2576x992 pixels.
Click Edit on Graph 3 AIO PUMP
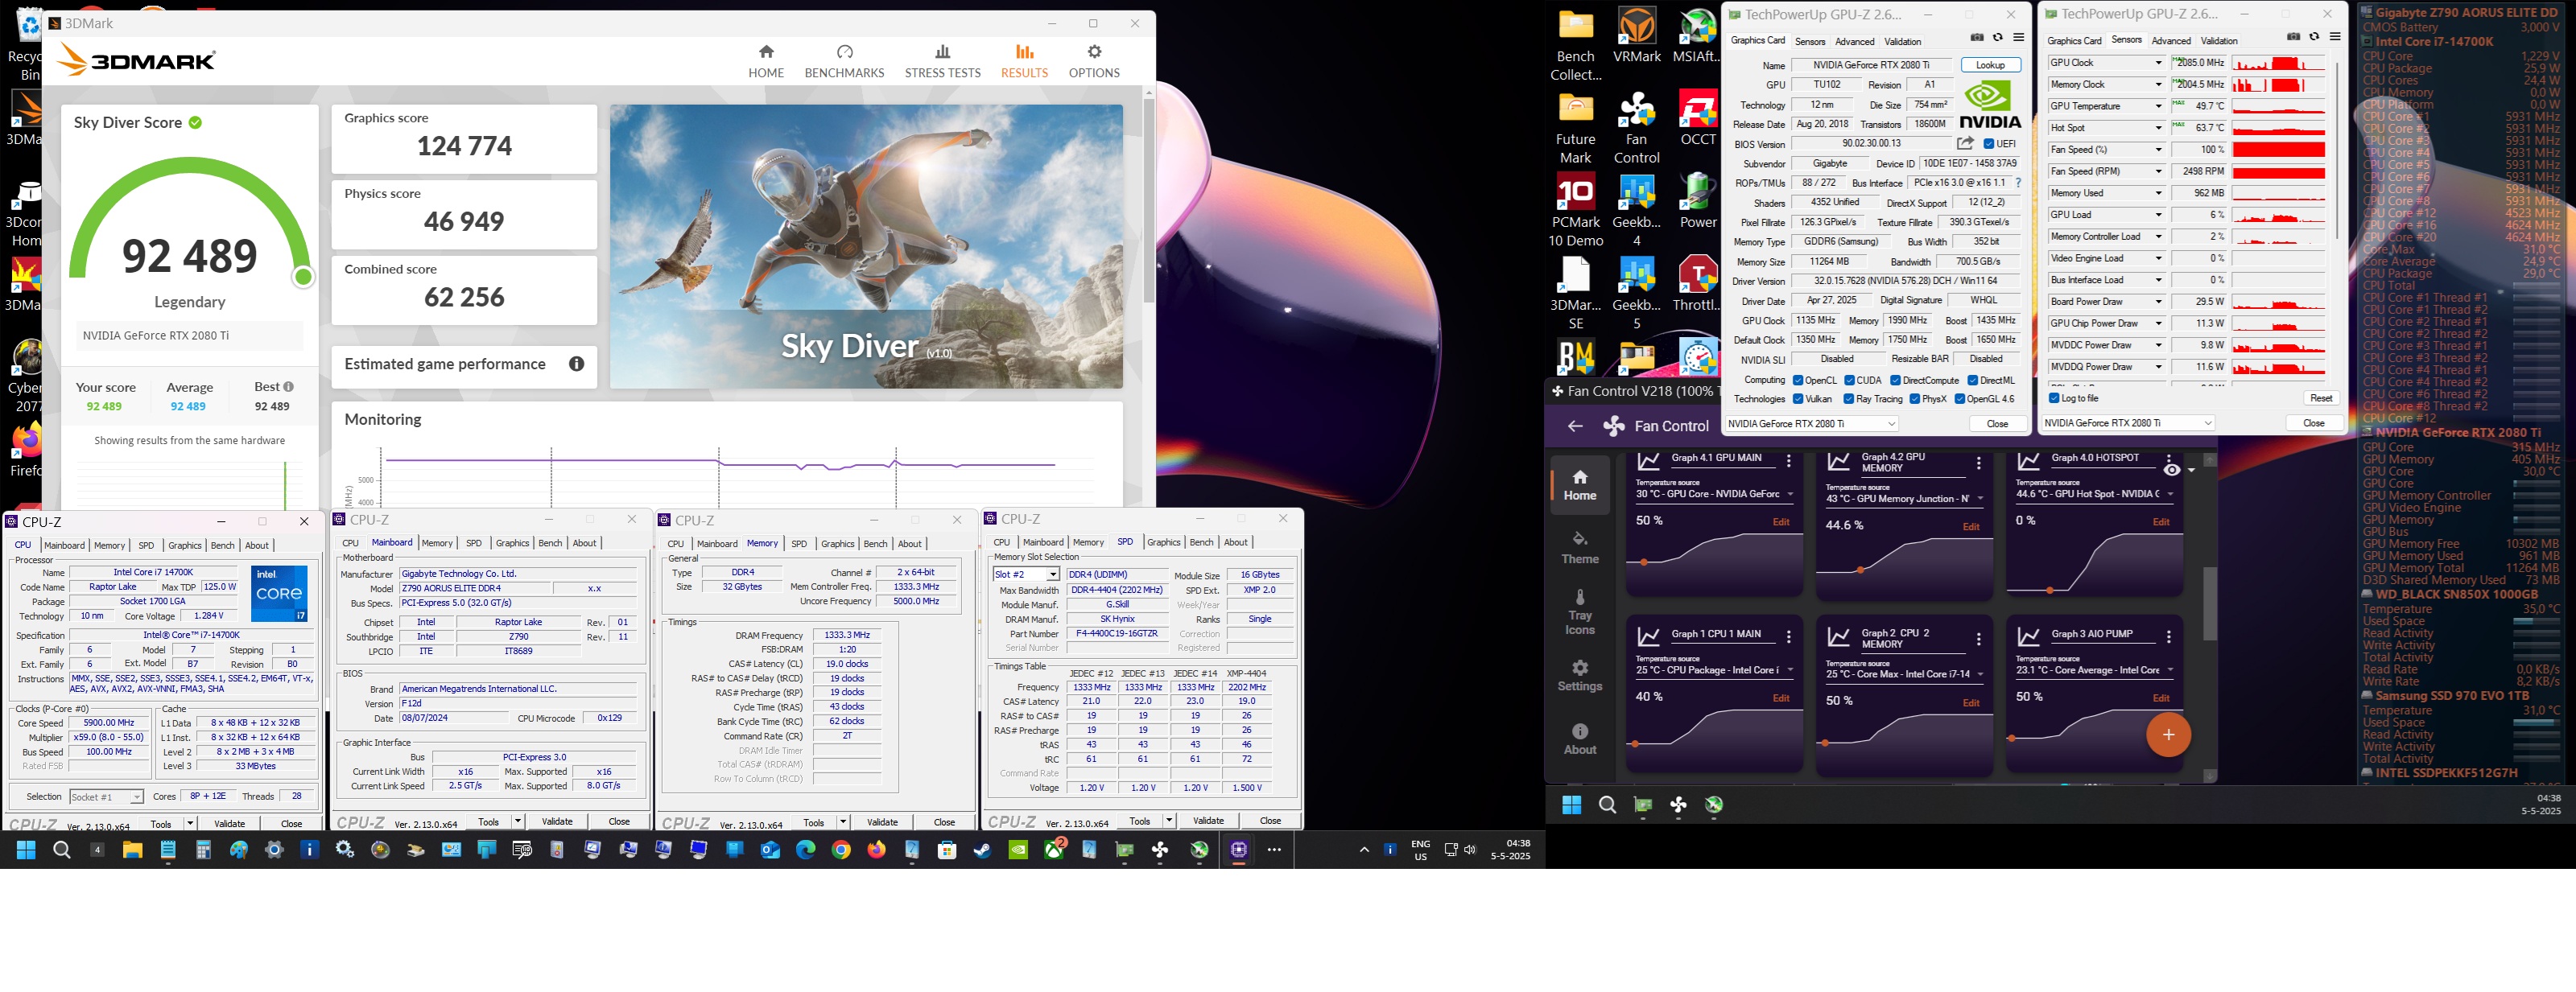point(2161,698)
